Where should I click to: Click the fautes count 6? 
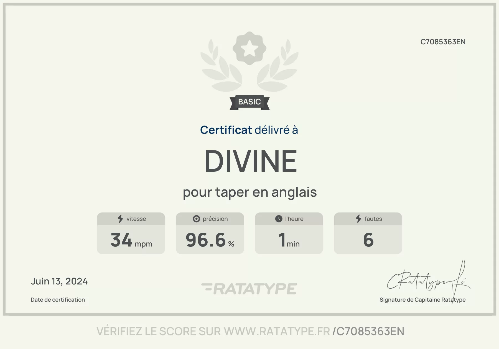368,240
